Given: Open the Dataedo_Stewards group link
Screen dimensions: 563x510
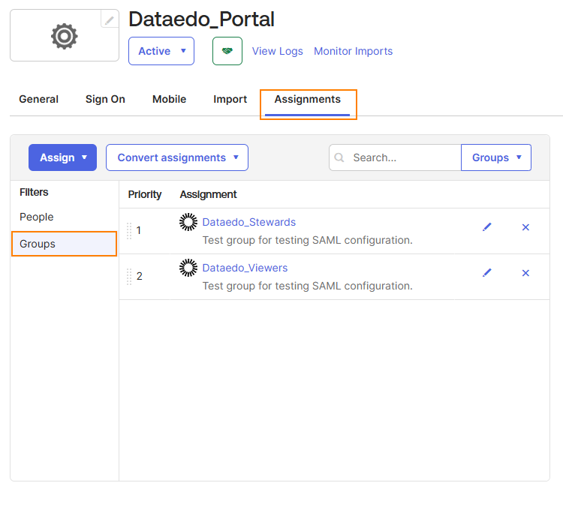Looking at the screenshot, I should (x=248, y=222).
